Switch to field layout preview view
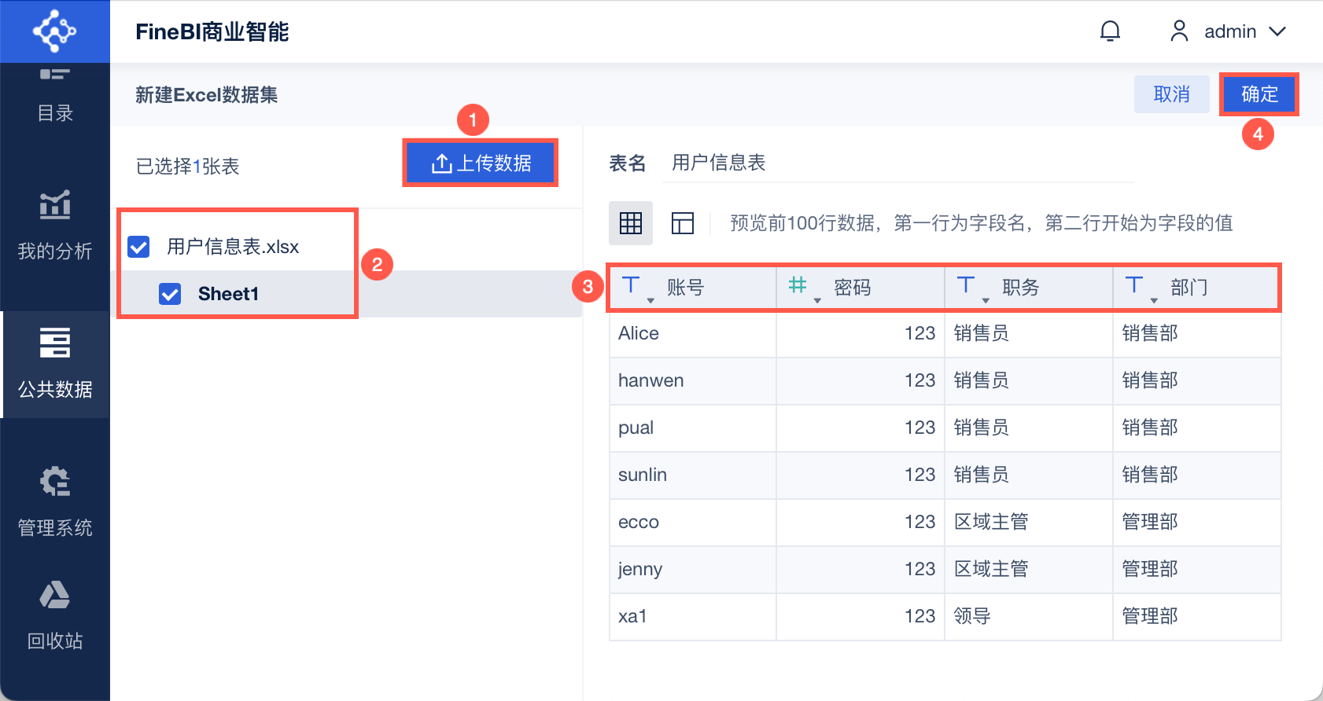Screen dimensions: 1323x701 pos(683,223)
